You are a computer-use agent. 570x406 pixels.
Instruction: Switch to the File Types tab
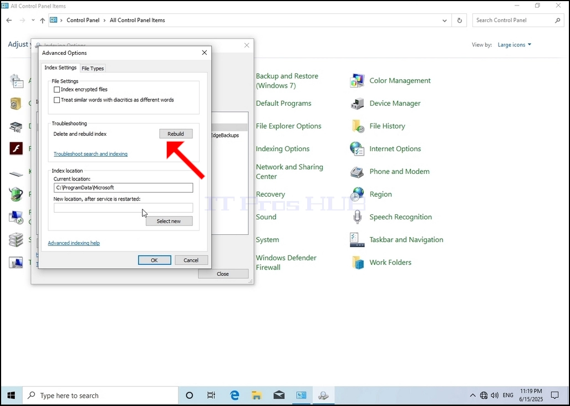tap(93, 68)
